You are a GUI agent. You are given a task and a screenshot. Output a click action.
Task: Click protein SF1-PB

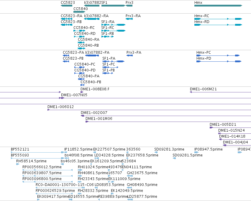click(x=108, y=73)
